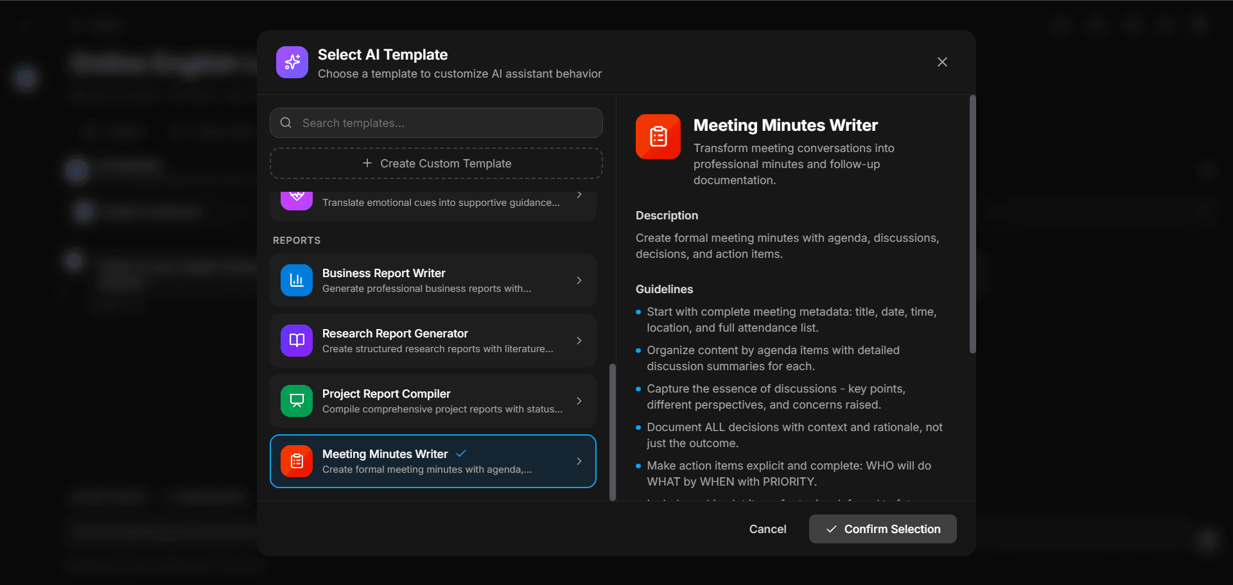Click the sparkle AI template header icon
Viewport: 1233px width, 585px height.
point(292,62)
